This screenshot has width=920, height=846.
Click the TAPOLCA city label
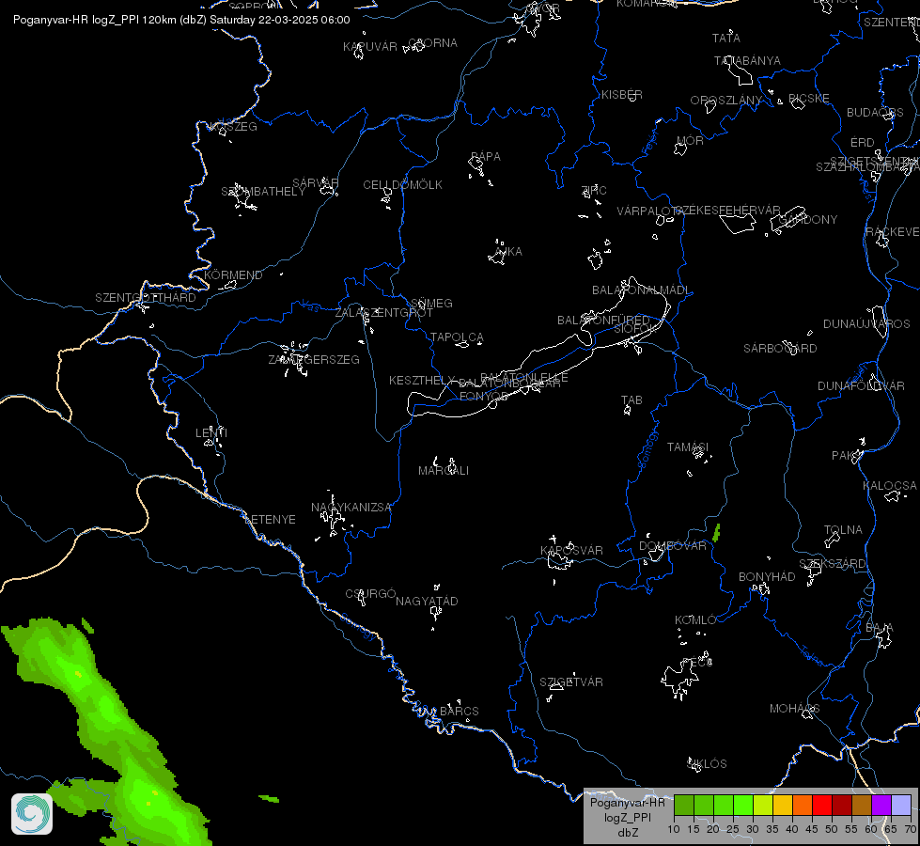pyautogui.click(x=457, y=337)
